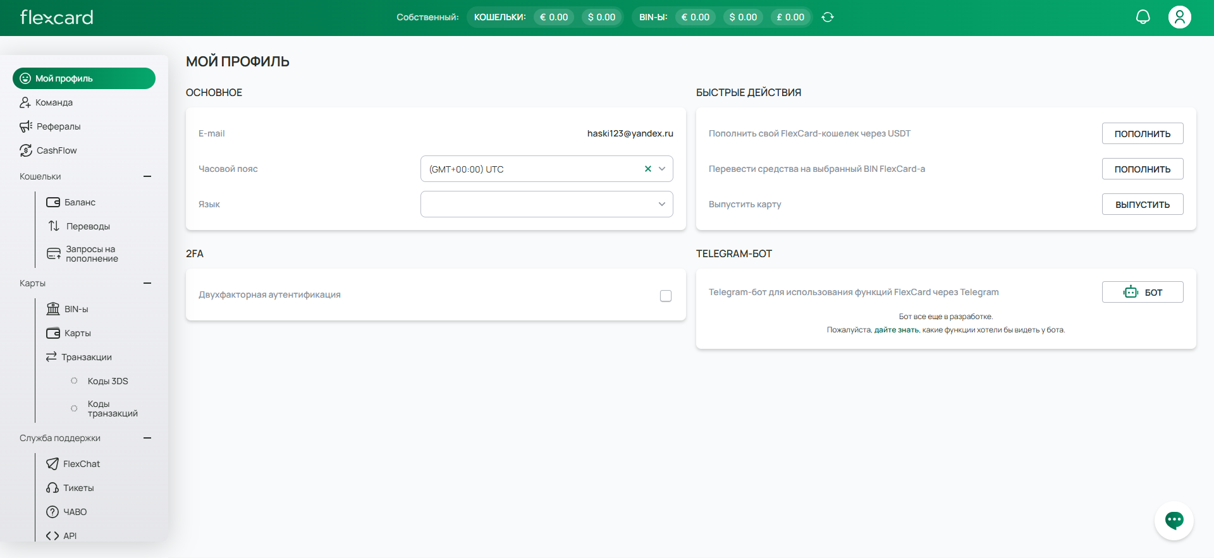Click the Транзакции swap icon
This screenshot has width=1214, height=558.
coord(51,357)
